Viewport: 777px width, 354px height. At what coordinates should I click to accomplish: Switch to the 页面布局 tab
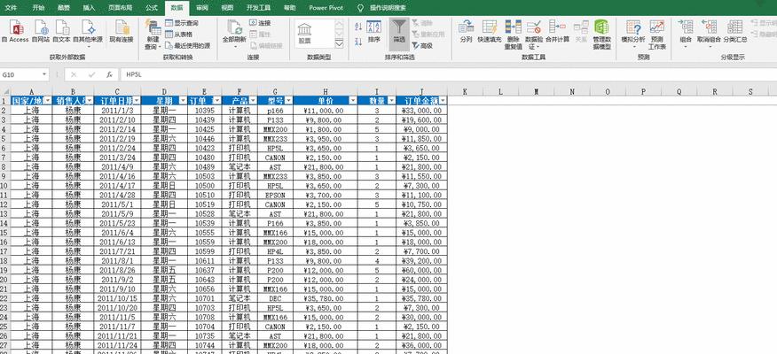(x=121, y=8)
